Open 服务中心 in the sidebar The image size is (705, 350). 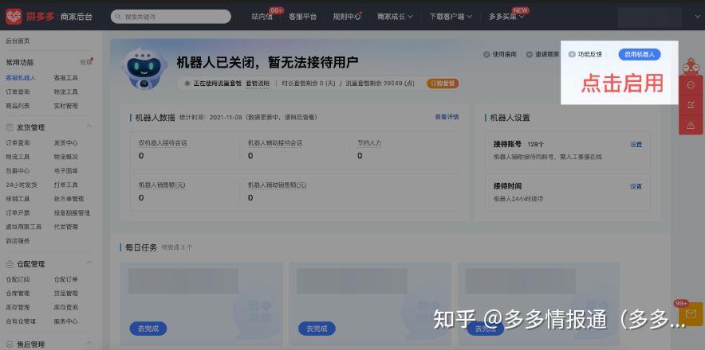[65, 321]
